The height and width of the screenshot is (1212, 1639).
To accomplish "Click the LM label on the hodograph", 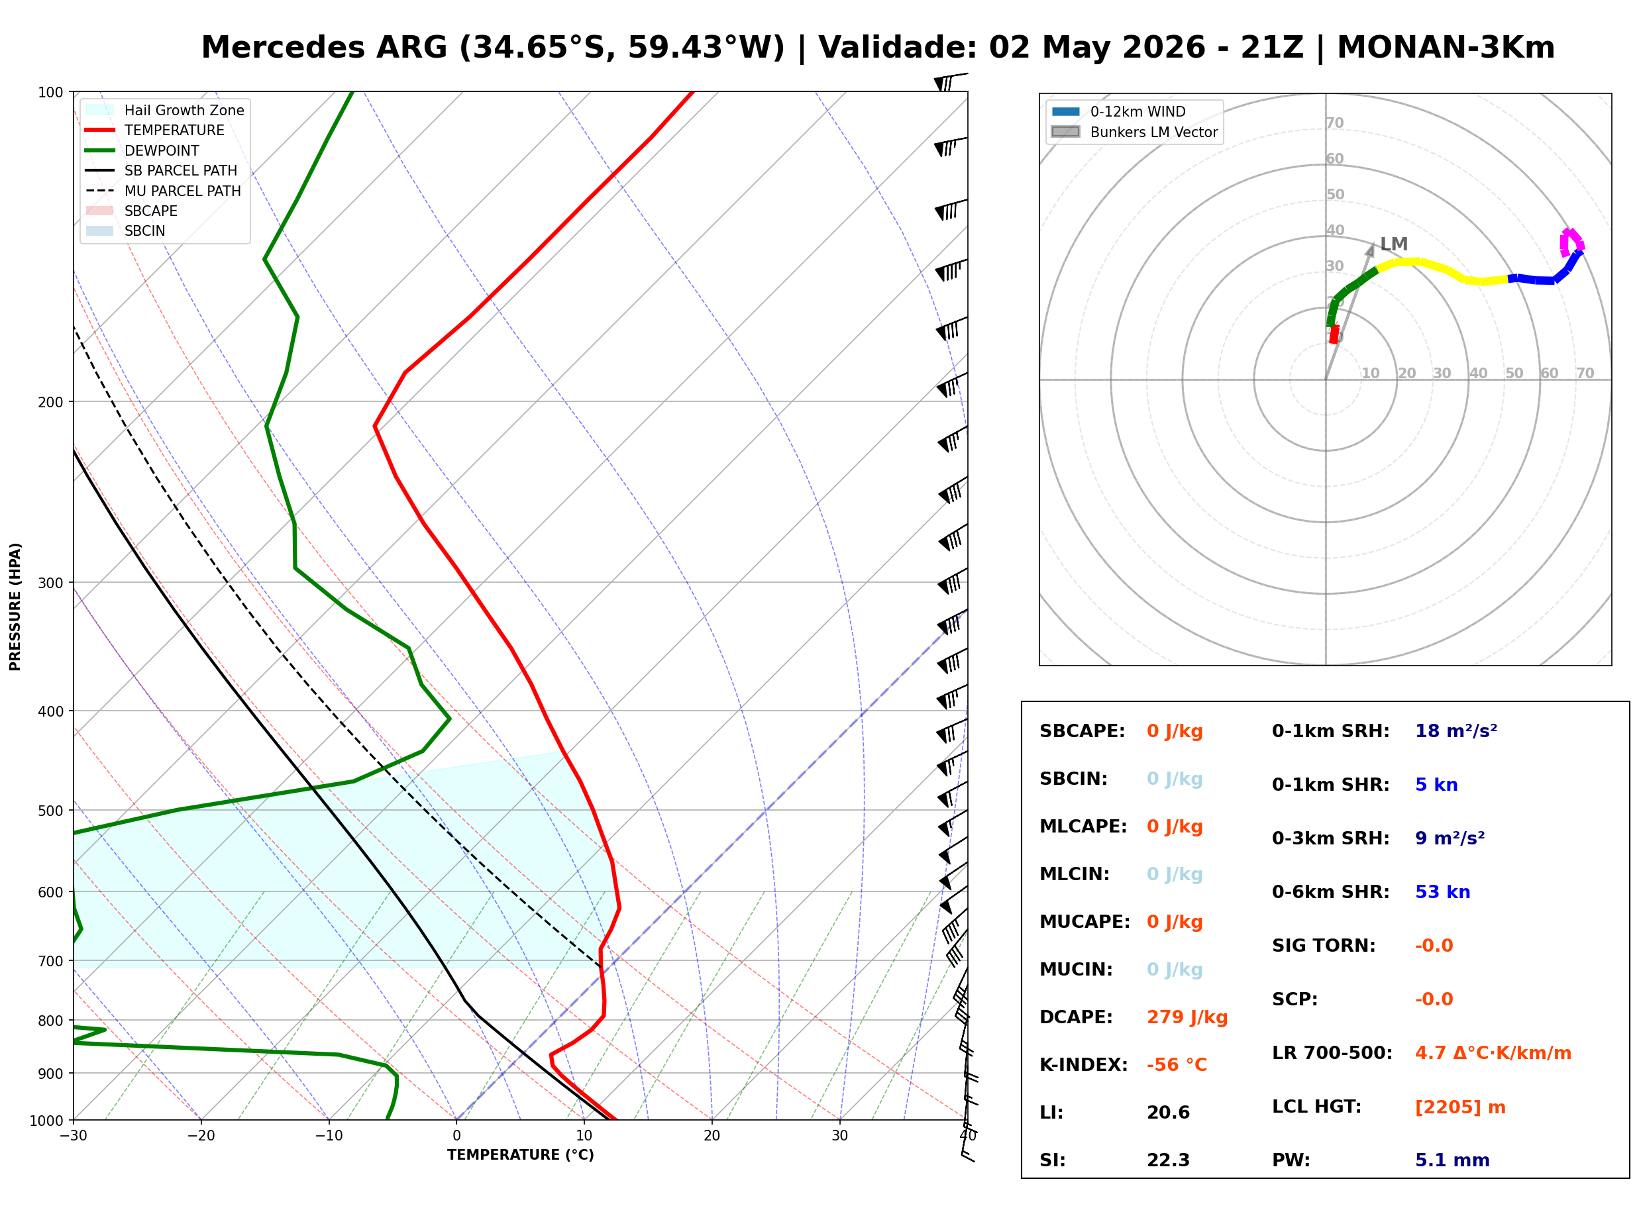I will [1394, 244].
